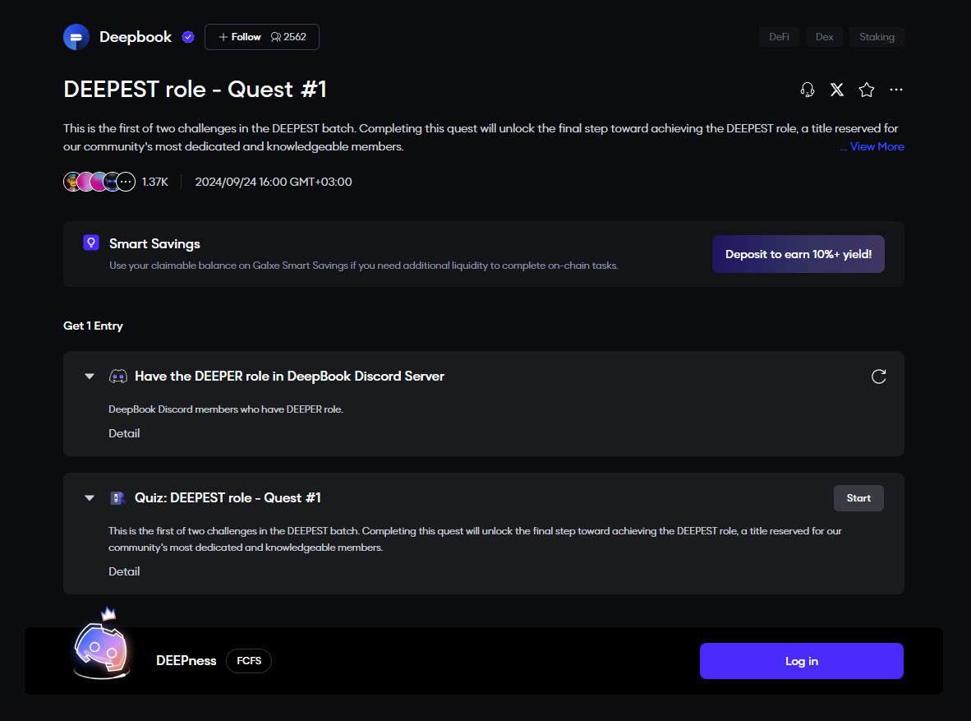The width and height of the screenshot is (971, 721).
Task: Select the DeFi tag
Action: tap(779, 37)
